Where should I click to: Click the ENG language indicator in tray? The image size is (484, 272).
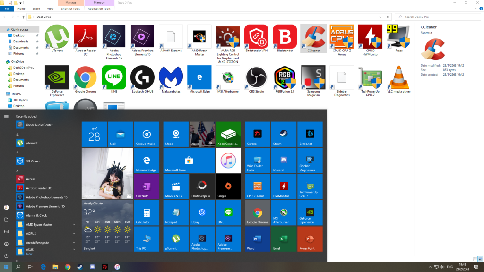tap(450, 267)
